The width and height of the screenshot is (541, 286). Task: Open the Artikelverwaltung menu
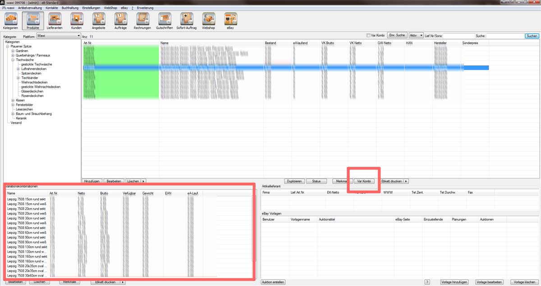[x=30, y=8]
